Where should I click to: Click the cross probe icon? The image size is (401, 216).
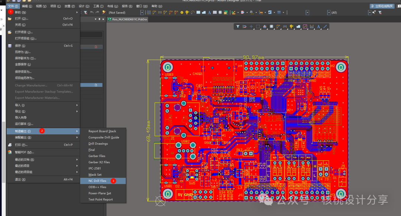coord(104,12)
